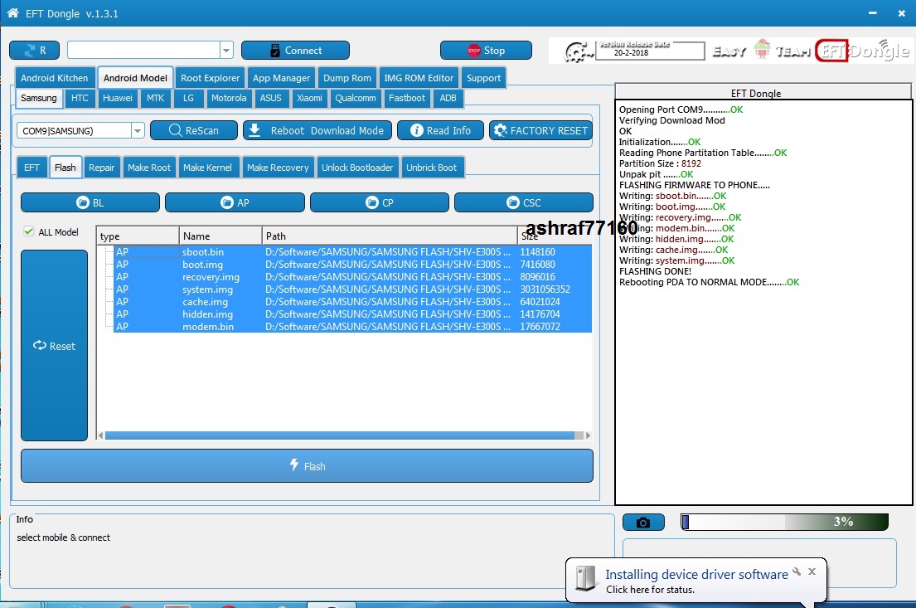
Task: Click the CSC file select button
Action: (524, 202)
